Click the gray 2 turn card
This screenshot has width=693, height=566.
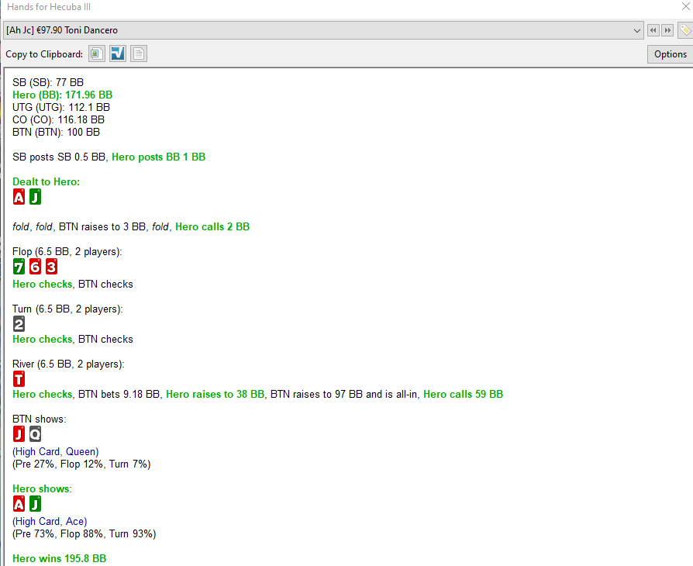click(19, 324)
